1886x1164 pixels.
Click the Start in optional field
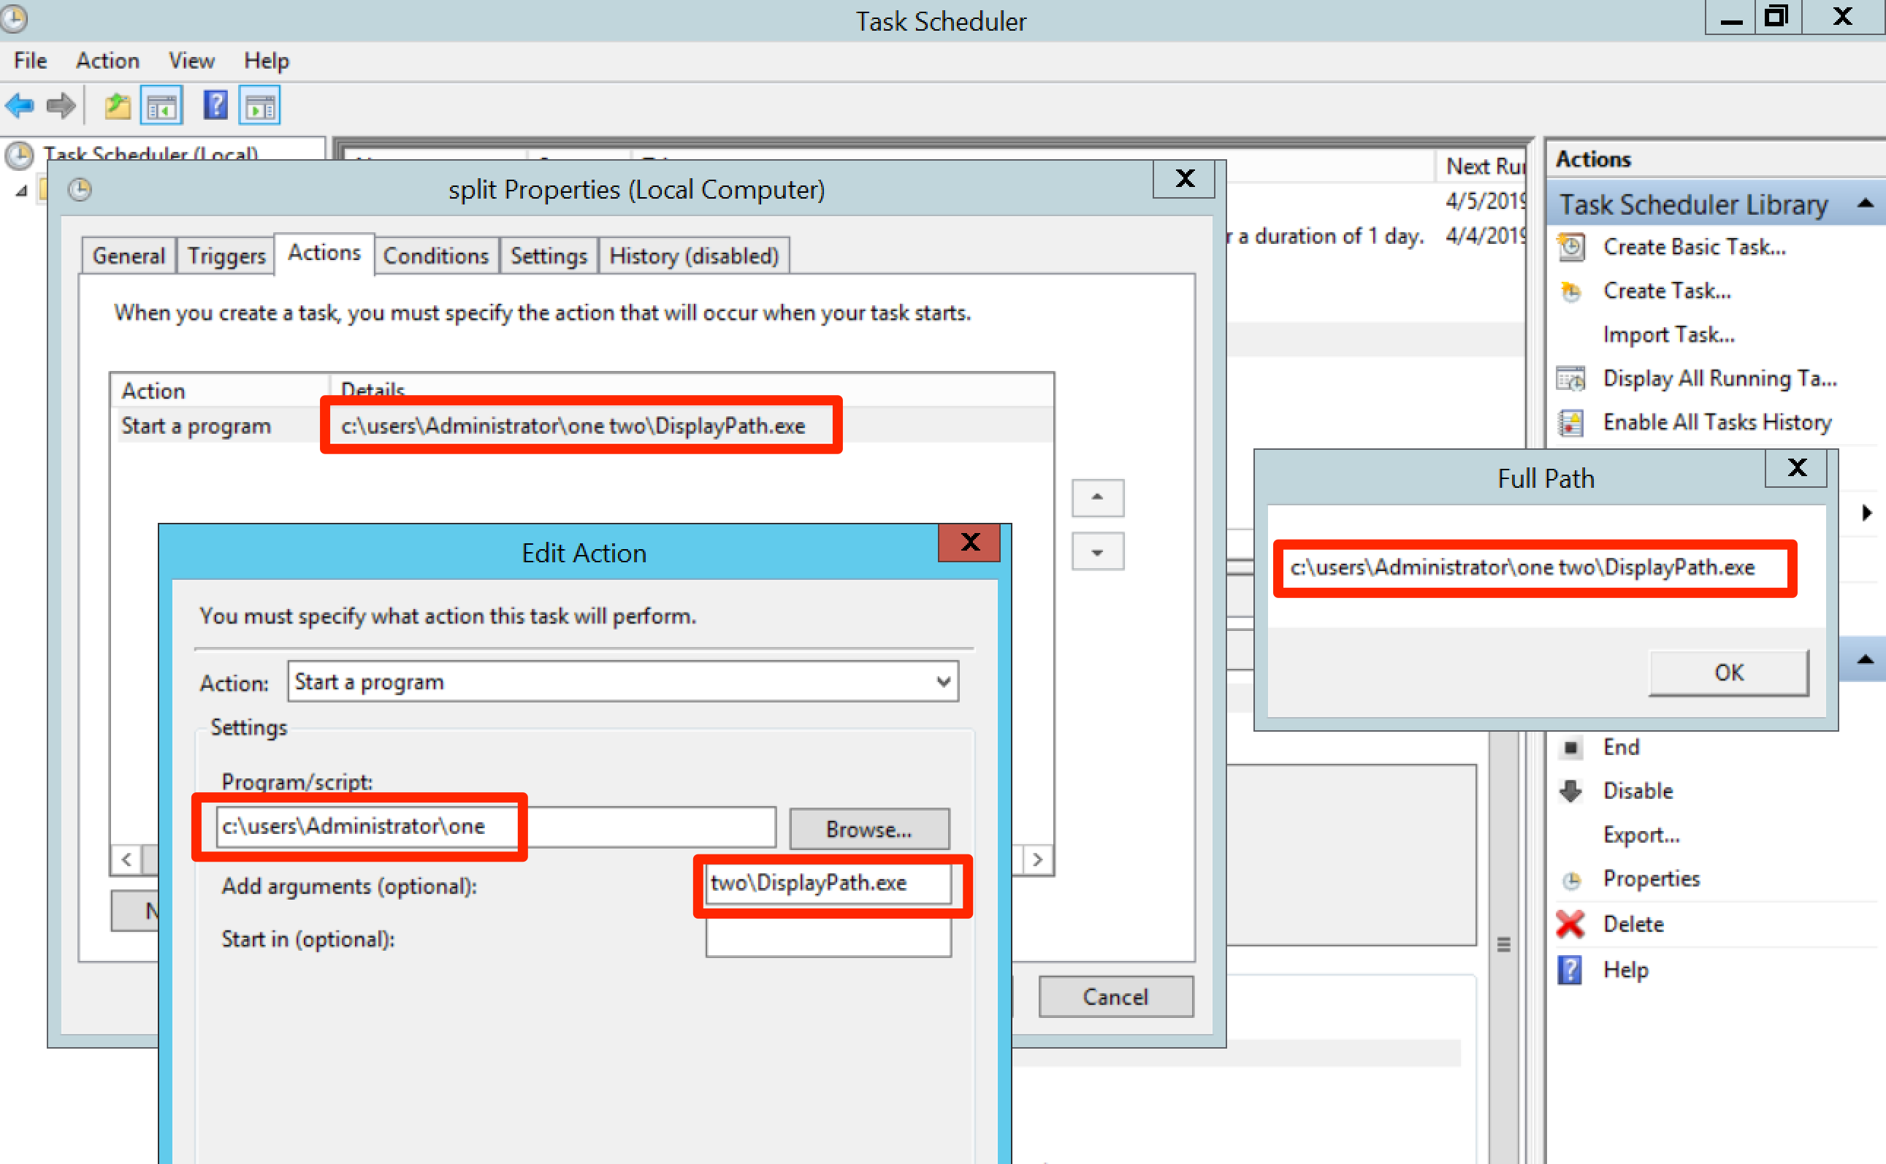pyautogui.click(x=827, y=938)
